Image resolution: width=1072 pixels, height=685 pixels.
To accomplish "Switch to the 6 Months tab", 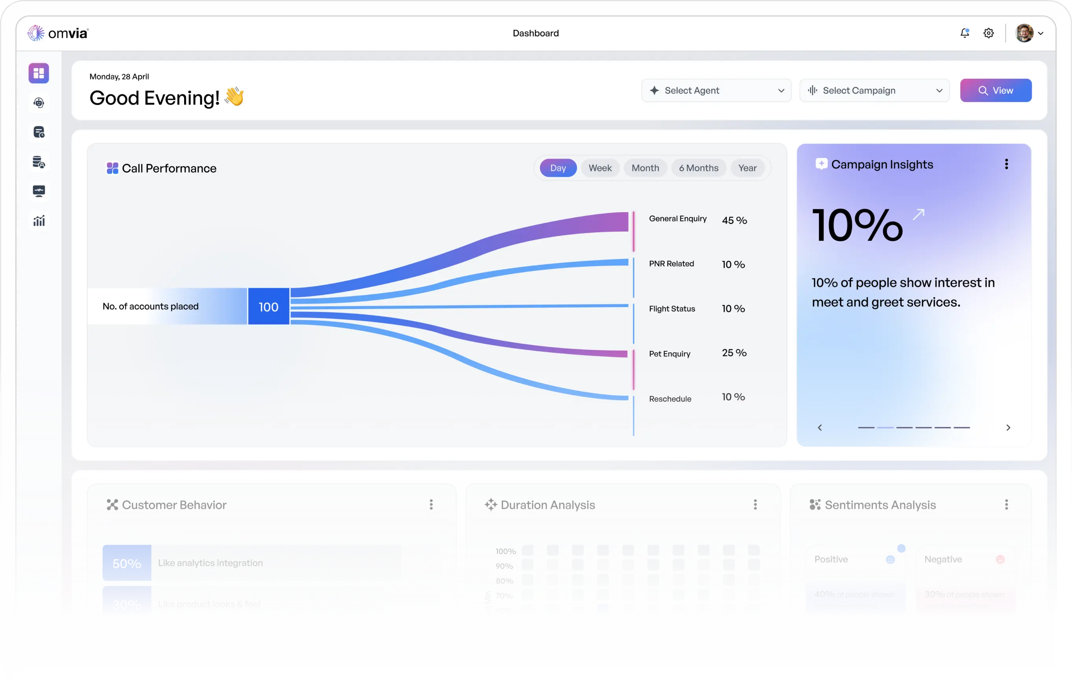I will (x=699, y=168).
